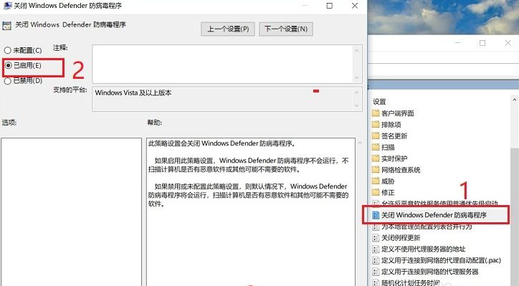Select the 客户端界面 list entry text
The height and width of the screenshot is (286, 519).
point(398,113)
